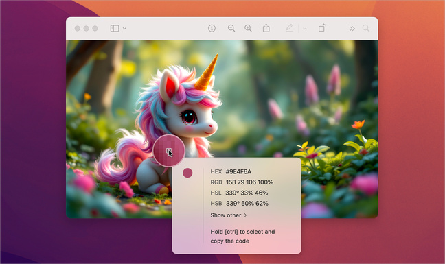This screenshot has width=445, height=264.
Task: Open the Markup options dropdown arrow
Action: coord(304,28)
